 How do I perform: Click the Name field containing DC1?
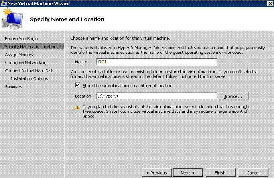click(156, 62)
